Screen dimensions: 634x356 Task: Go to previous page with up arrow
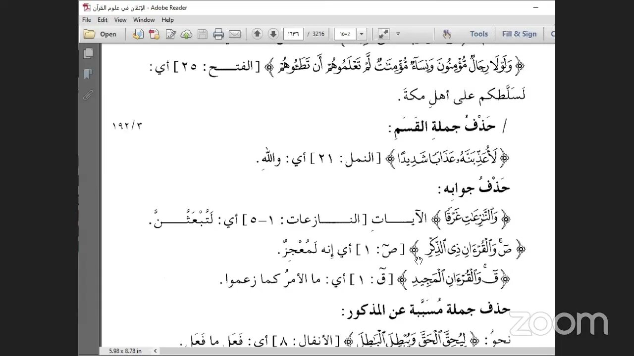pos(257,34)
